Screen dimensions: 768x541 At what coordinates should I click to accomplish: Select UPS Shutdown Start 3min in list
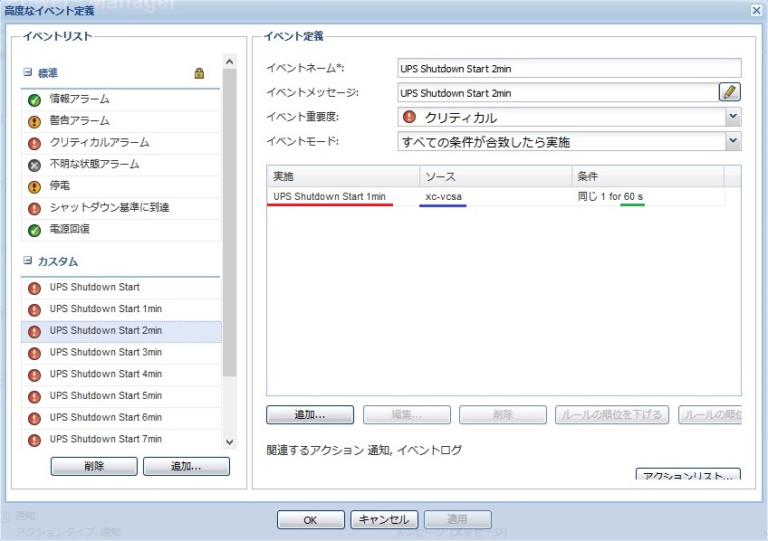[x=106, y=352]
